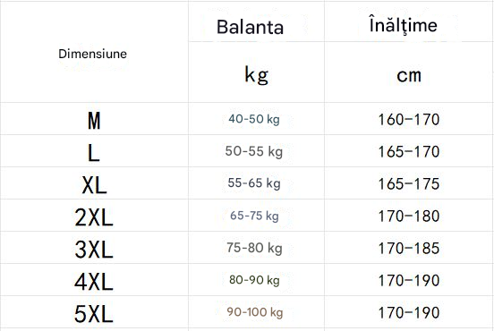This screenshot has width=494, height=331.
Task: Select the 5XL size cell
Action: 94,312
